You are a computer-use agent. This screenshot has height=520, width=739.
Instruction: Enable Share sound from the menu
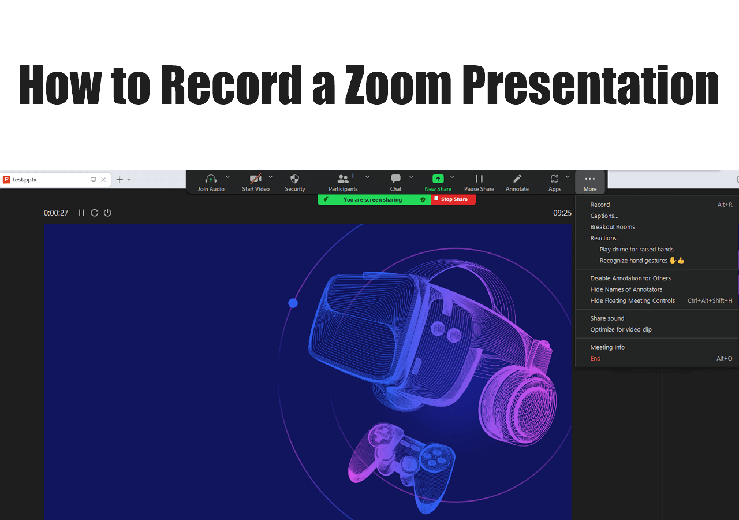click(607, 318)
